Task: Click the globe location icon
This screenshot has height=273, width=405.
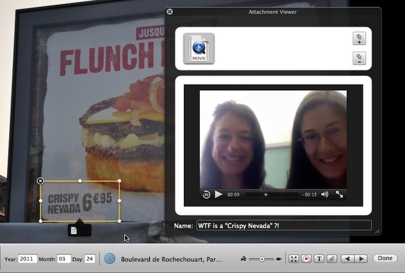Action: [x=109, y=258]
